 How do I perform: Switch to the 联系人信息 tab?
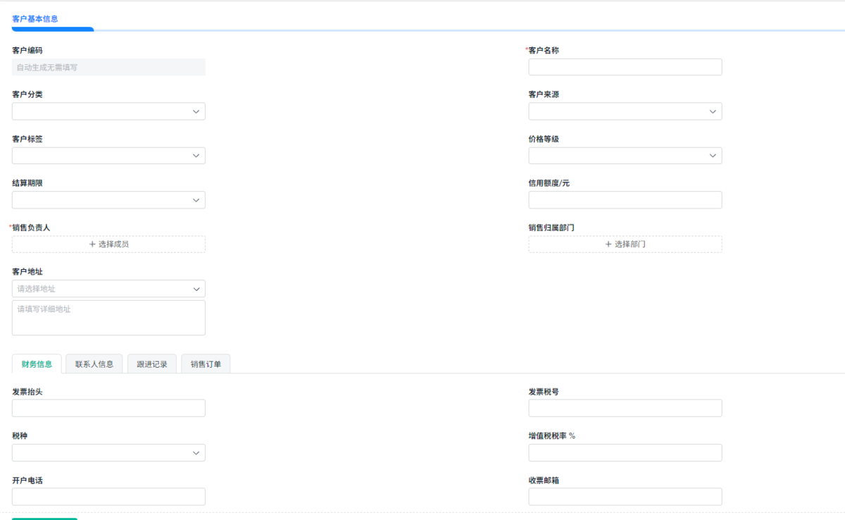[x=94, y=364]
